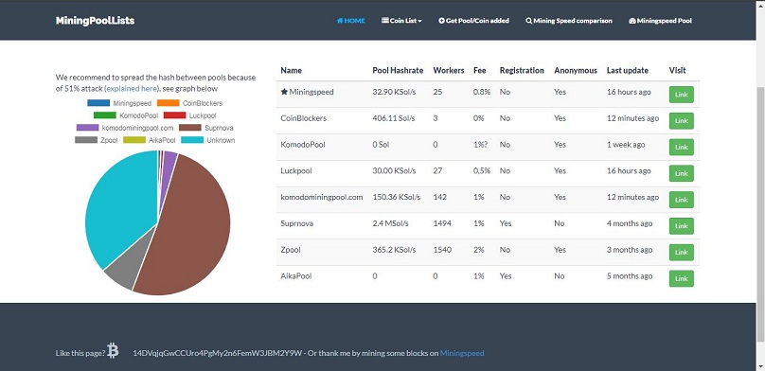Click the Link button for Suprnova

pos(681,226)
